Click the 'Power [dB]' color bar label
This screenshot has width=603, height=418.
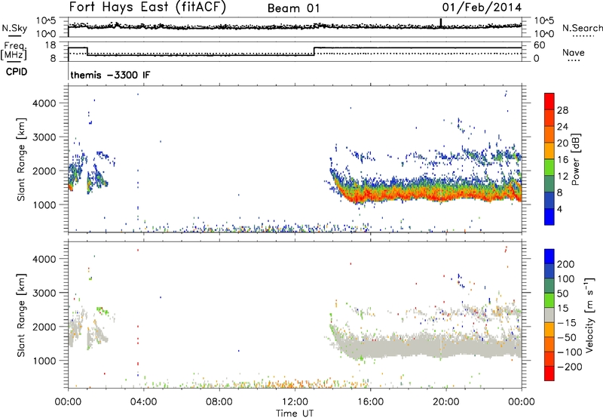tap(576, 159)
